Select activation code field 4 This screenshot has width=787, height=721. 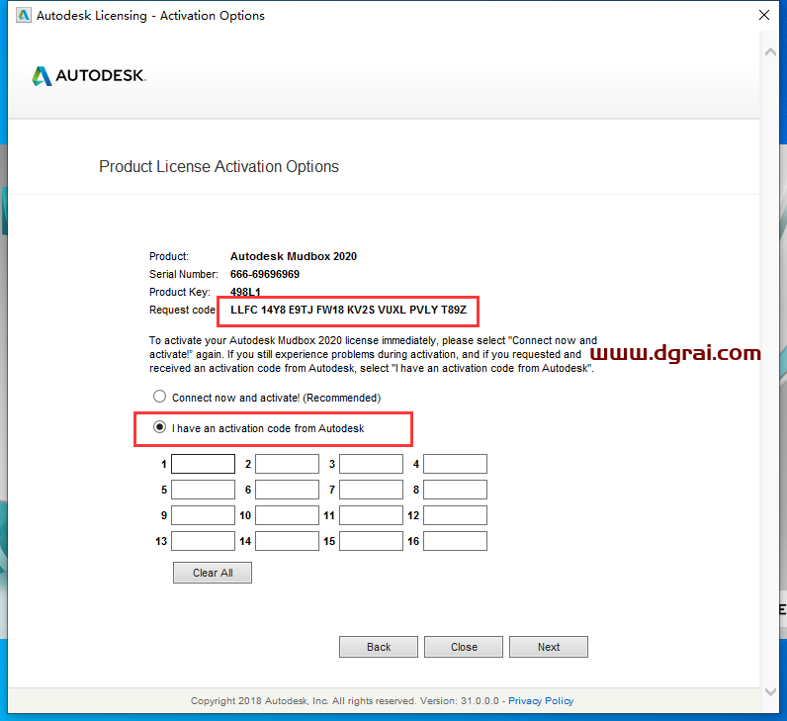pyautogui.click(x=455, y=464)
